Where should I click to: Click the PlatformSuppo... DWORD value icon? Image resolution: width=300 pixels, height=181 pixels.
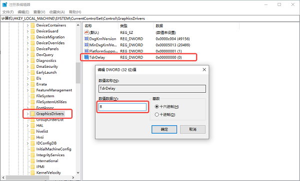[x=86, y=51]
